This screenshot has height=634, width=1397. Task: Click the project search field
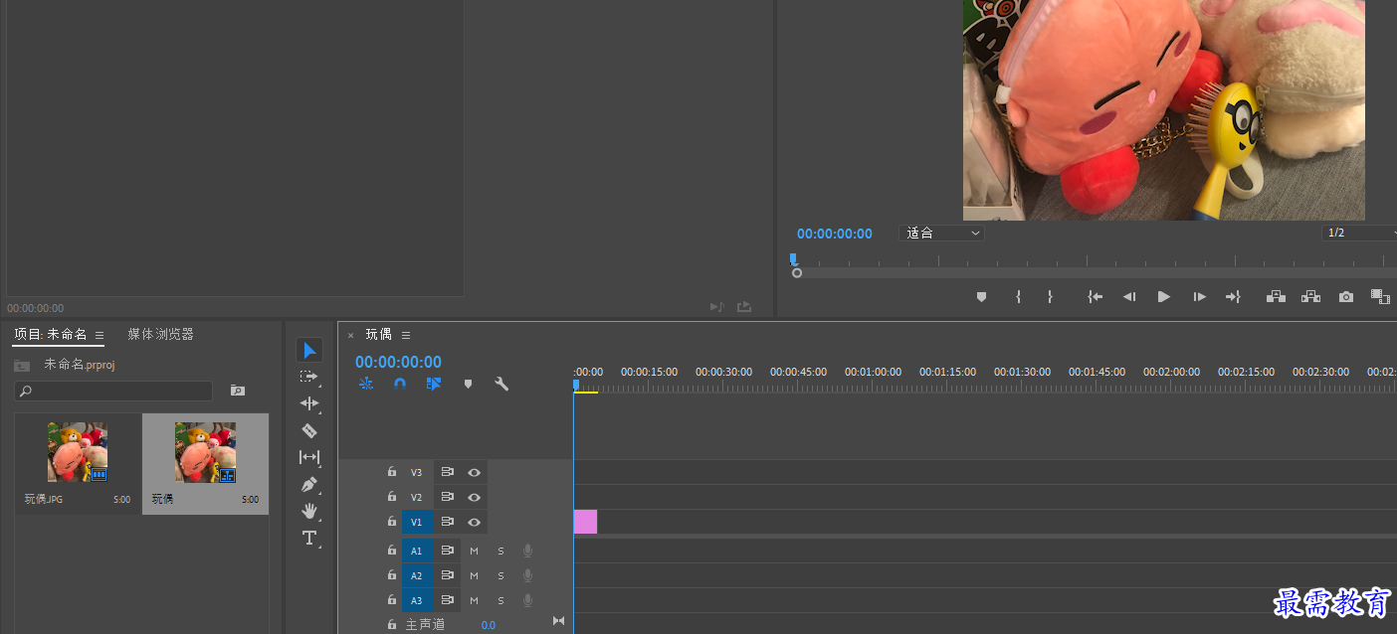(x=113, y=392)
